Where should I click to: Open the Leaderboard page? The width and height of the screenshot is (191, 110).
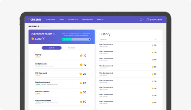coord(87,20)
